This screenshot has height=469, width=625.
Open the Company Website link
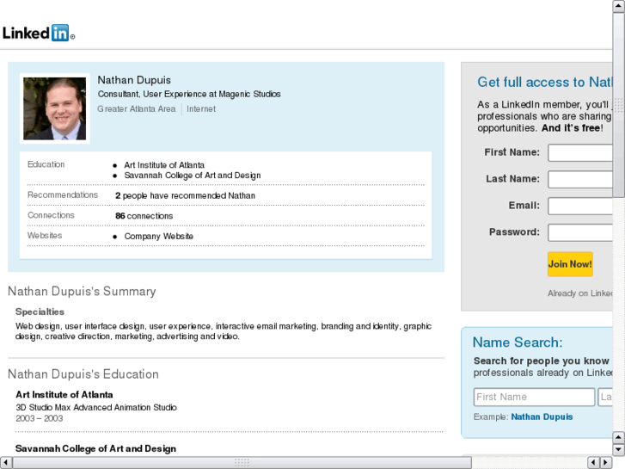[159, 237]
